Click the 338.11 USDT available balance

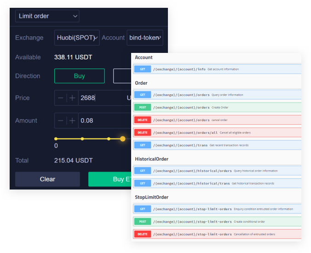(73, 57)
